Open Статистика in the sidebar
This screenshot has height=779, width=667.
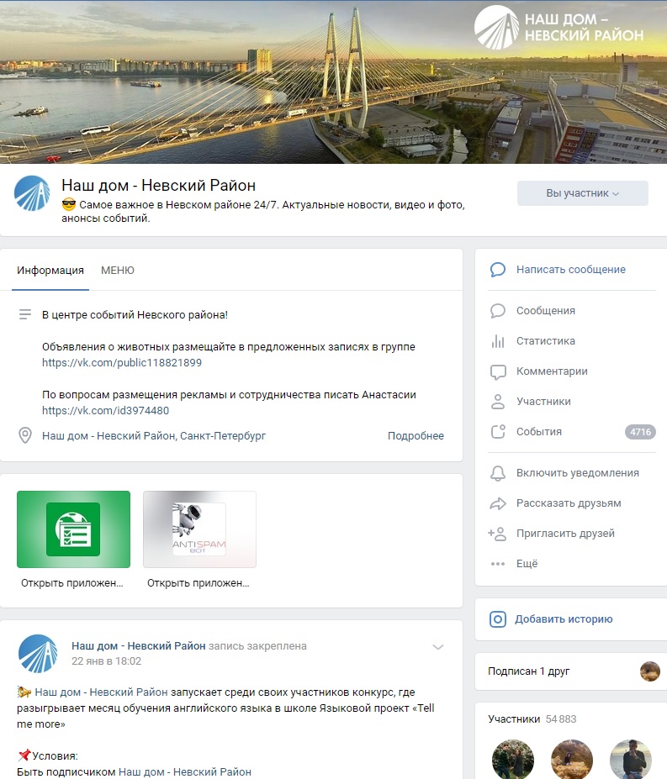click(x=545, y=341)
